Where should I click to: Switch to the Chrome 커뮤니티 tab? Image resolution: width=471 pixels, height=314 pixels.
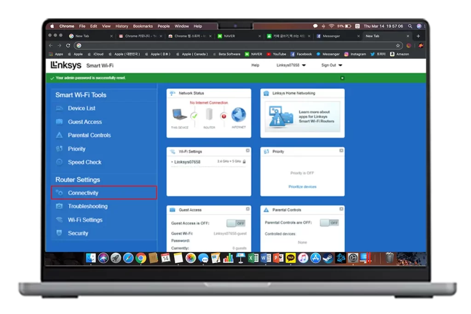click(x=140, y=36)
